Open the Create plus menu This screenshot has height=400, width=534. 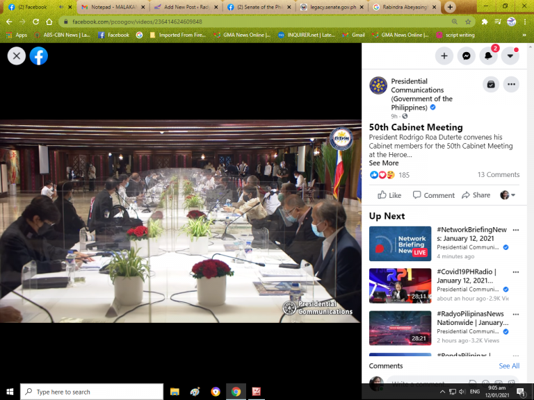[x=444, y=56]
